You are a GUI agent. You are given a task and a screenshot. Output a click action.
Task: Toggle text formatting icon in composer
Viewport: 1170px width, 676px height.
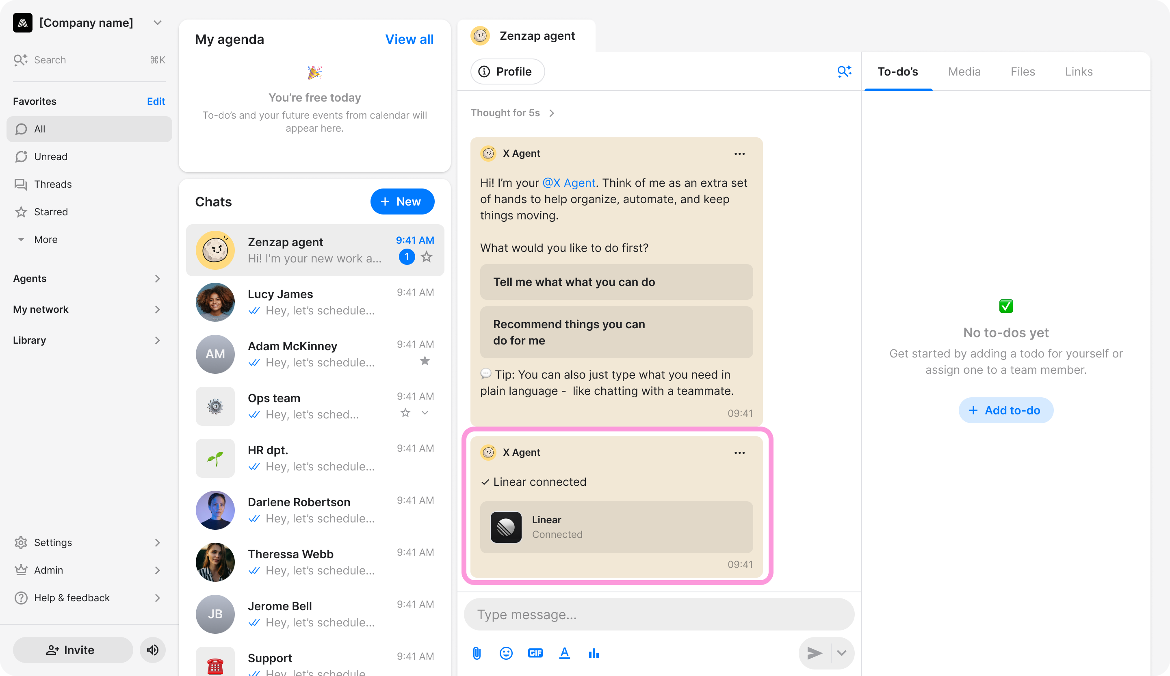564,653
